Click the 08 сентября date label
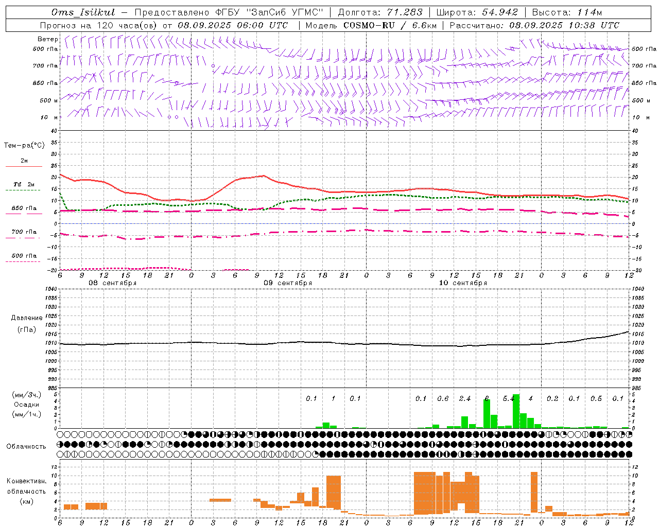Viewport: 659px width, 527px height. pyautogui.click(x=113, y=283)
